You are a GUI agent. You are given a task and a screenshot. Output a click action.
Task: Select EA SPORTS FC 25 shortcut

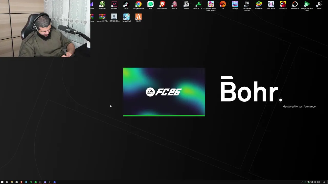coord(199,5)
